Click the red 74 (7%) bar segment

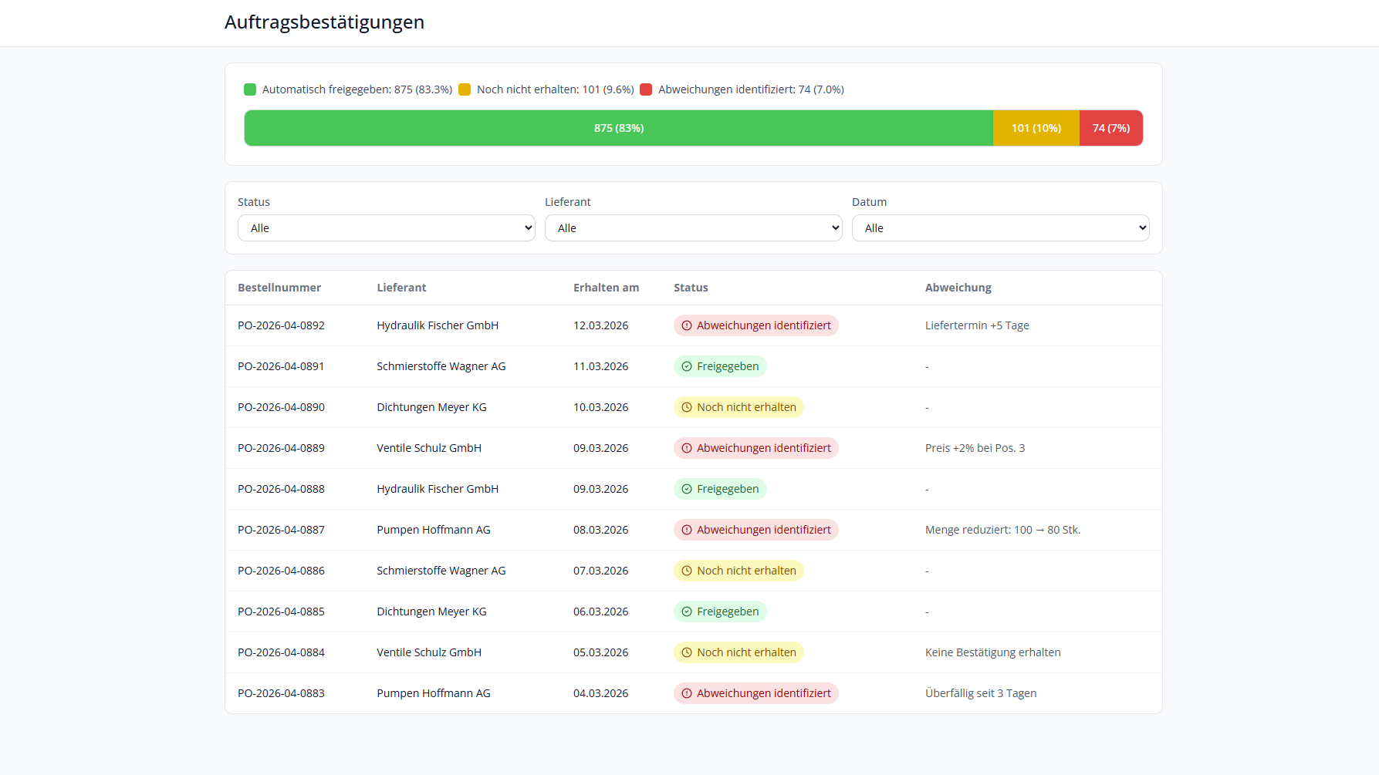coord(1110,128)
